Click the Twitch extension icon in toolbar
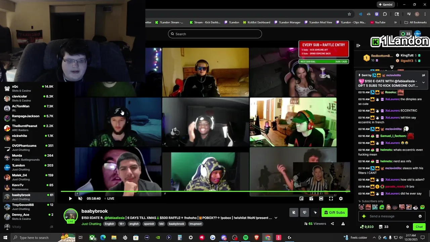Screen dimensions: 430x242 [x=377, y=14]
